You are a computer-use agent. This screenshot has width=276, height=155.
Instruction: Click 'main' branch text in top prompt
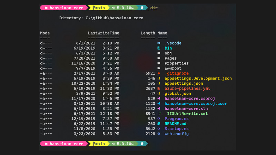pyautogui.click(x=100, y=8)
